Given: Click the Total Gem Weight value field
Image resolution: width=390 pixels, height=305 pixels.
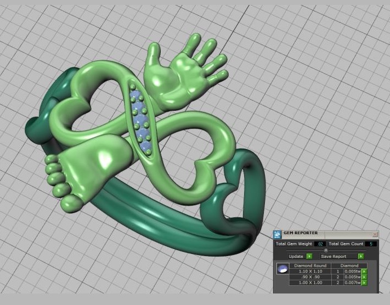Looking at the screenshot, I should pyautogui.click(x=320, y=243).
